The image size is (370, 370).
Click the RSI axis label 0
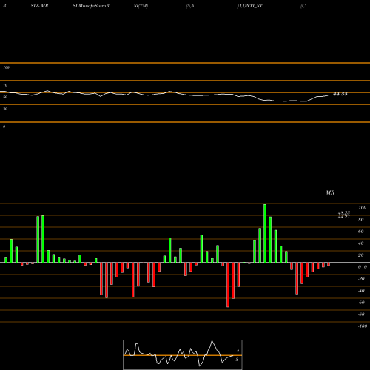click(4, 127)
